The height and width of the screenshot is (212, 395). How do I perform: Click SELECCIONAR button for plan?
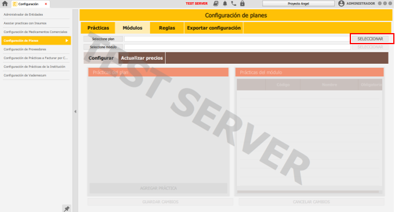coord(370,39)
